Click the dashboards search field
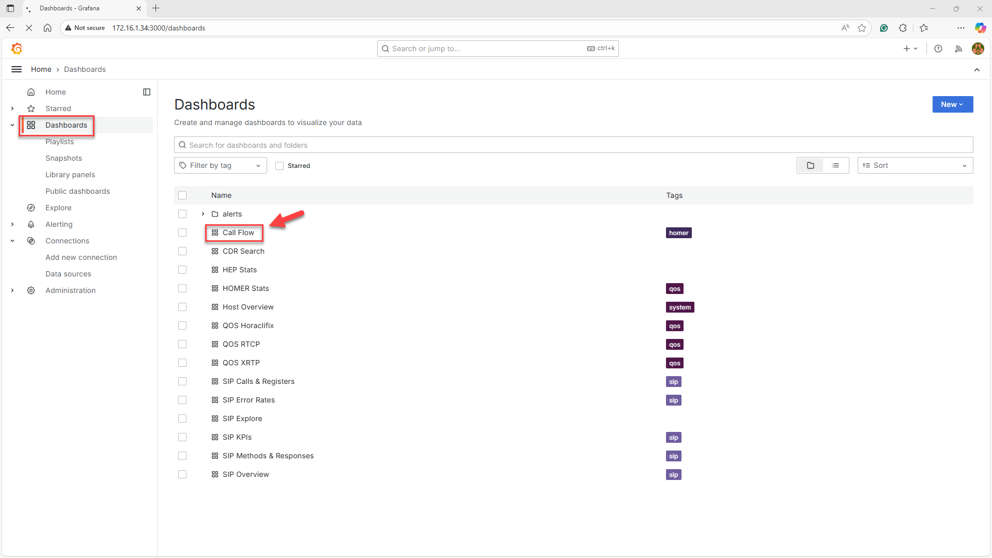 click(413, 145)
